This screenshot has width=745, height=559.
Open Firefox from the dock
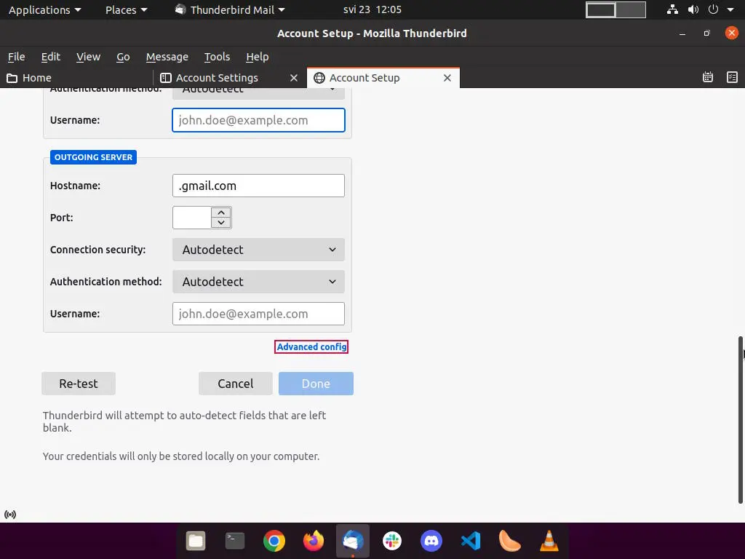[x=314, y=541]
